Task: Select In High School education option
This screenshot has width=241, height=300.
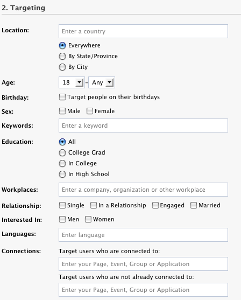Action: click(x=62, y=175)
